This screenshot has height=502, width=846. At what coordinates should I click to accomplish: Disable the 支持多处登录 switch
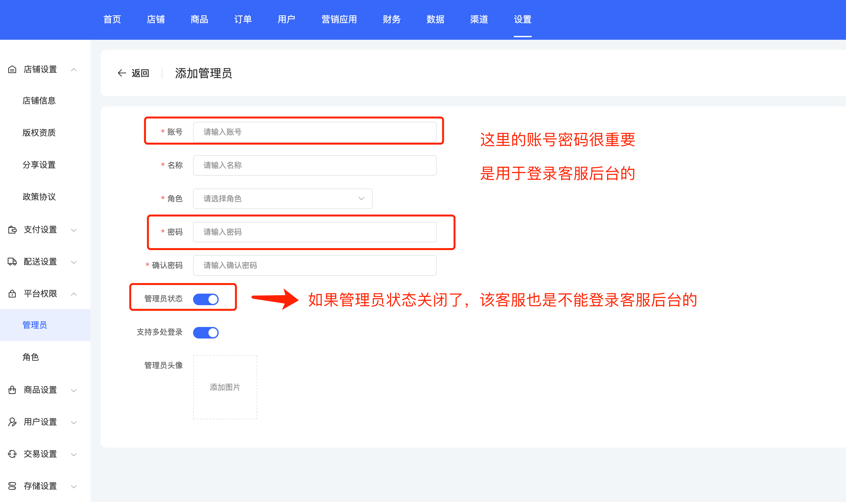[206, 332]
